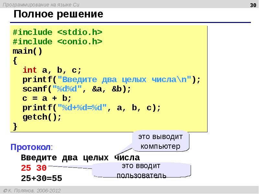Viewport: 259px width, 194px height.
Task: Select the slide title "Полное решение"
Action: coord(58,15)
